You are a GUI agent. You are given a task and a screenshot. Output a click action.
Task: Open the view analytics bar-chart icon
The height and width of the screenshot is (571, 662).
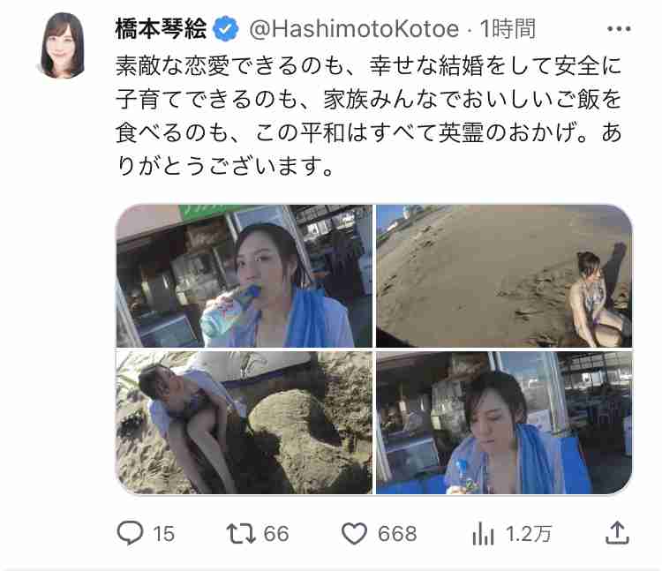point(484,533)
